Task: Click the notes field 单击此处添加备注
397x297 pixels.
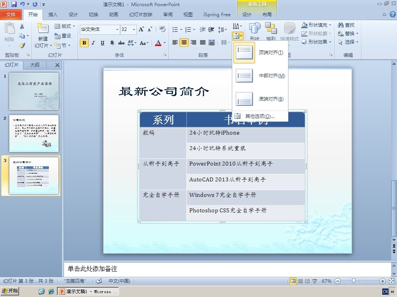Action: 227,269
